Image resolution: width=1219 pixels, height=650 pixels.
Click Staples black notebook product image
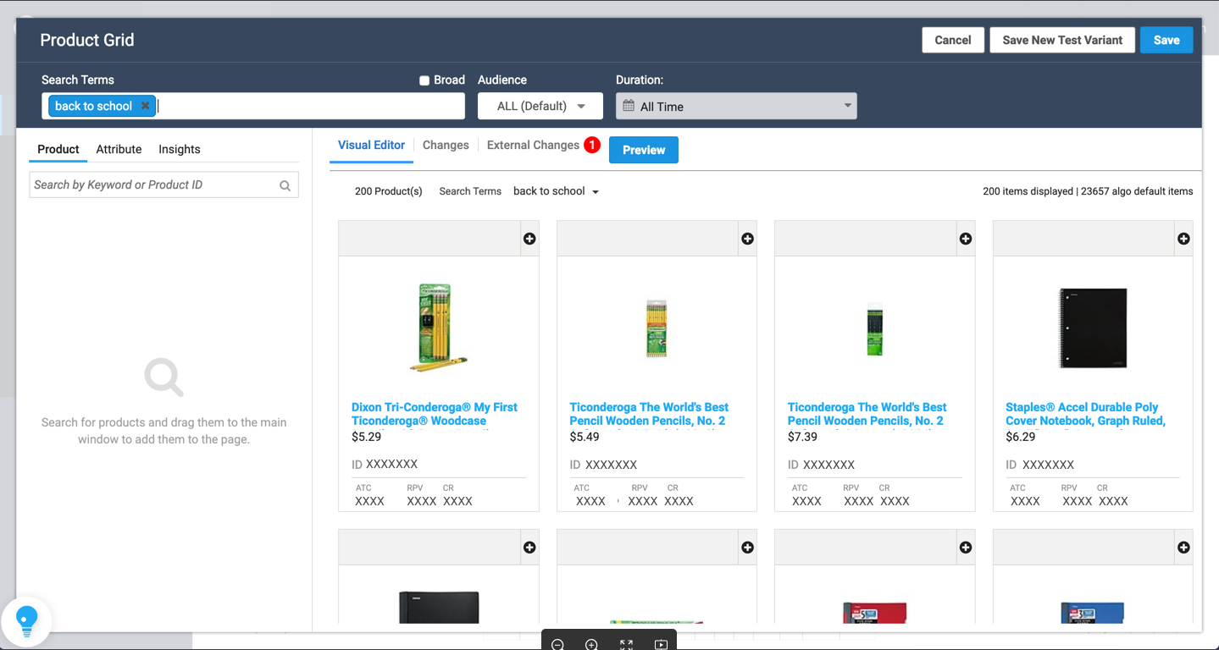(1093, 328)
